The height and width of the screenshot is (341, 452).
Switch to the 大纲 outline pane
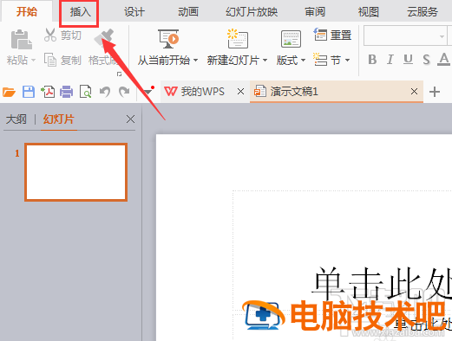tap(16, 119)
